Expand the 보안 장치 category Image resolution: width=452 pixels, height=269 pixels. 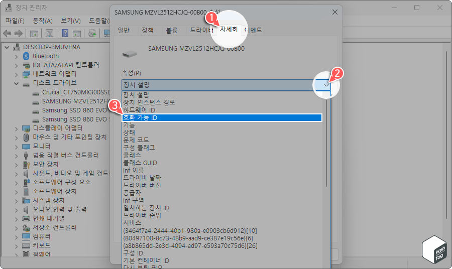click(x=17, y=165)
